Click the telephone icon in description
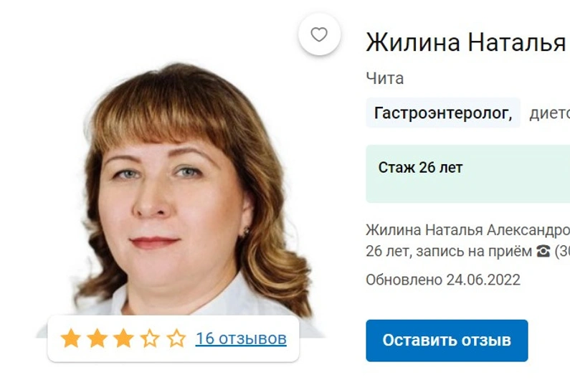 543,251
